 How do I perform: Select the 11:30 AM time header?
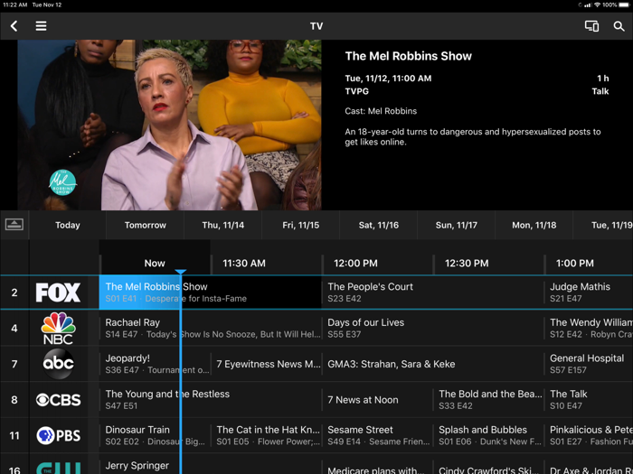click(x=244, y=264)
